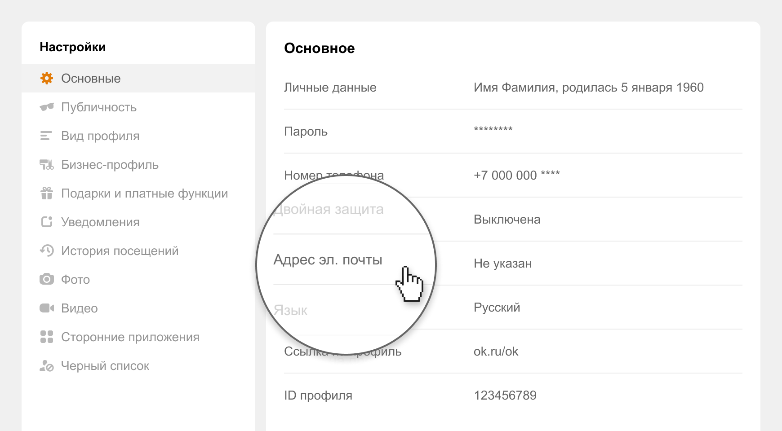This screenshot has width=782, height=431.
Task: Click the four-squares Сторонние приложения icon
Action: coord(47,337)
